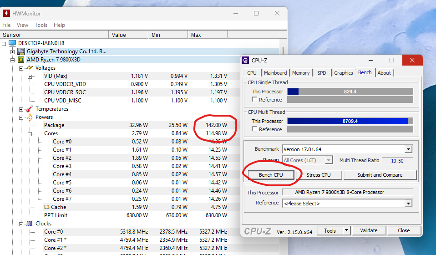Viewport: 436px width, 255px height.
Task: Select the Core #4 power row
Action: click(140, 174)
